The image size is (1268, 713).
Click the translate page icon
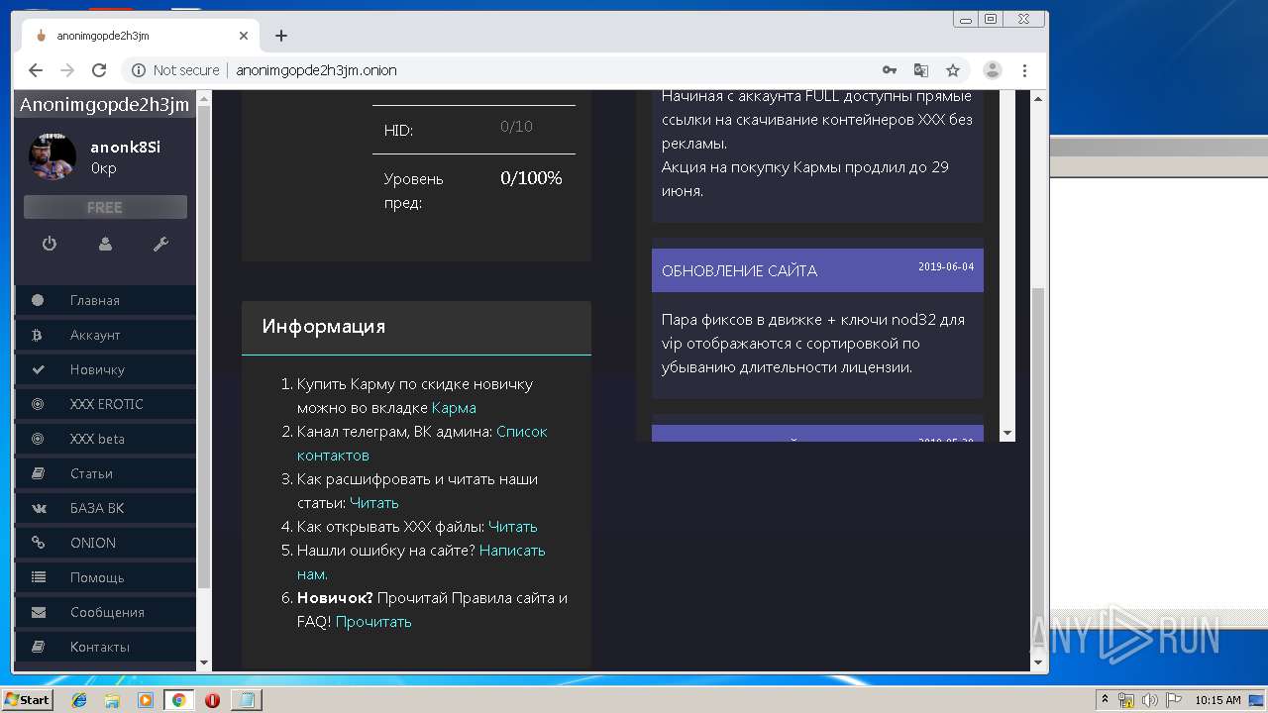coord(921,70)
